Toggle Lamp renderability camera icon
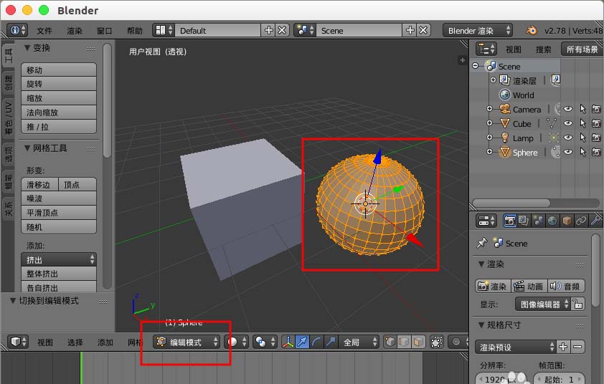The image size is (604, 384). 596,138
